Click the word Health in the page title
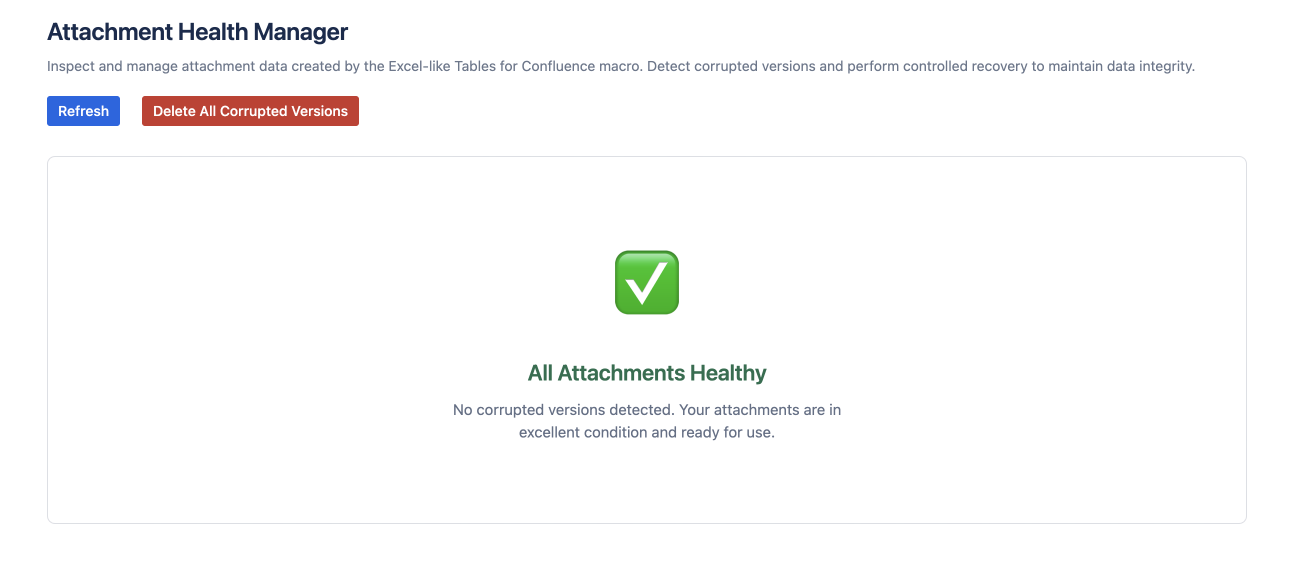The width and height of the screenshot is (1309, 563). click(x=213, y=32)
